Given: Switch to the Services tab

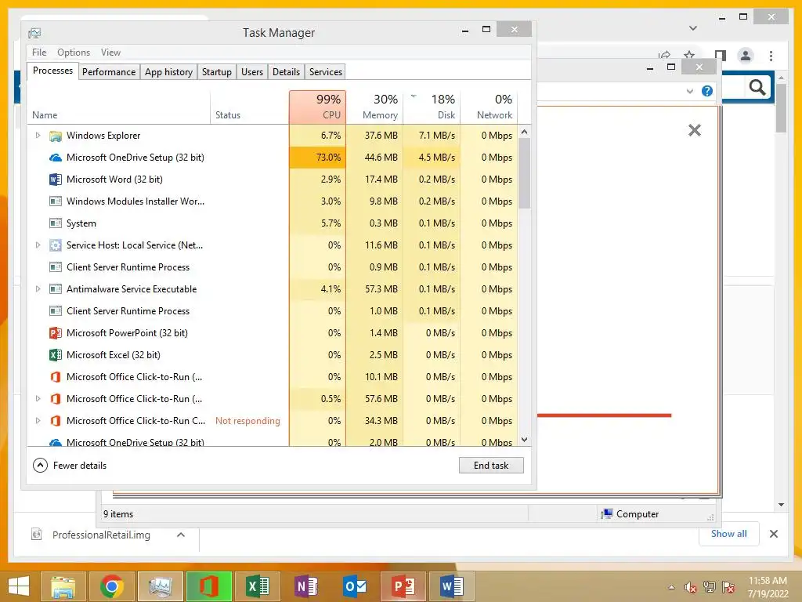Looking at the screenshot, I should [x=326, y=71].
